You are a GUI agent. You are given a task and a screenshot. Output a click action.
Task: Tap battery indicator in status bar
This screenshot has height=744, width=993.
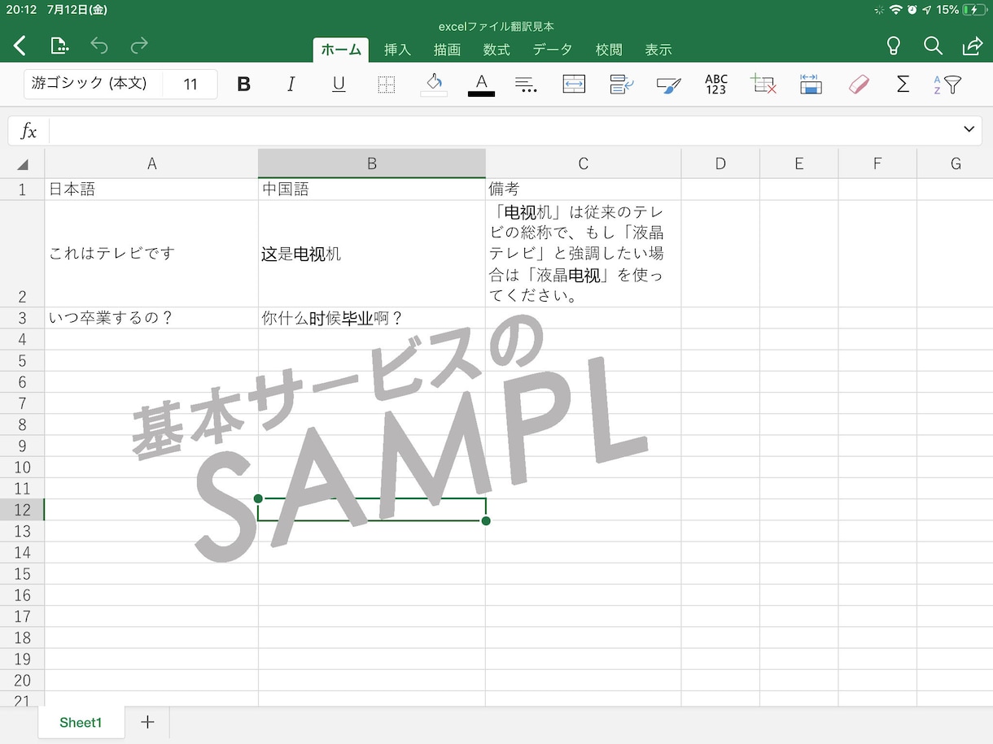974,10
